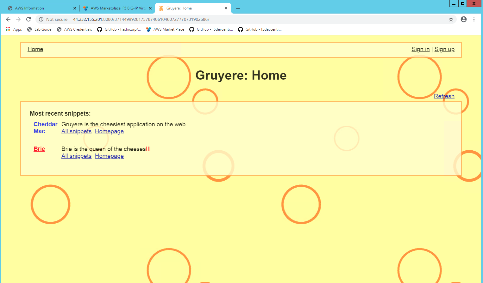Click the 'Gruyere: Home' page heading
The image size is (483, 283).
click(241, 75)
